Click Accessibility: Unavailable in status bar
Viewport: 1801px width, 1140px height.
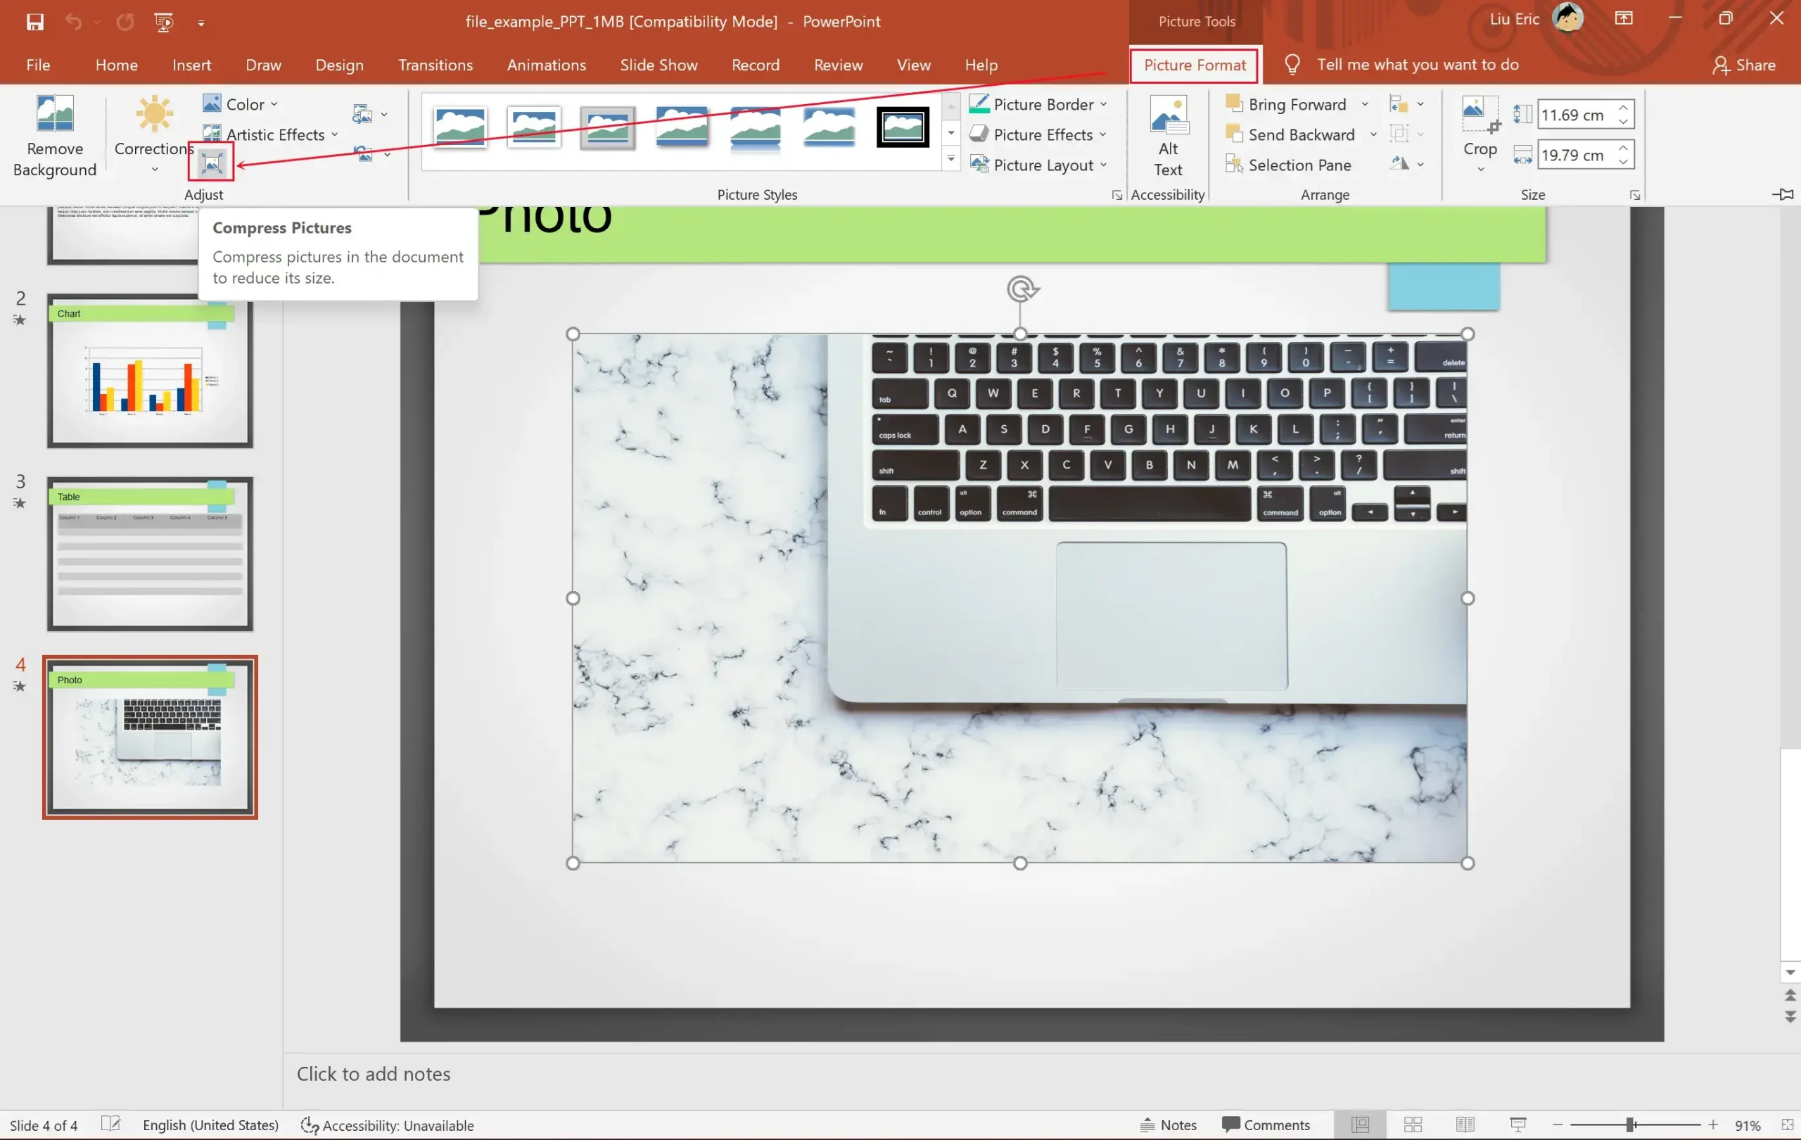388,1125
